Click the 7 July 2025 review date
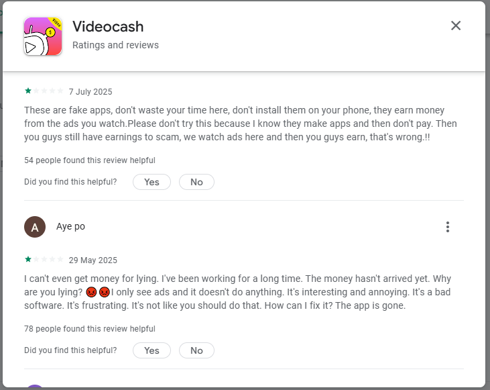Viewport: 490px width, 390px height. coord(90,91)
